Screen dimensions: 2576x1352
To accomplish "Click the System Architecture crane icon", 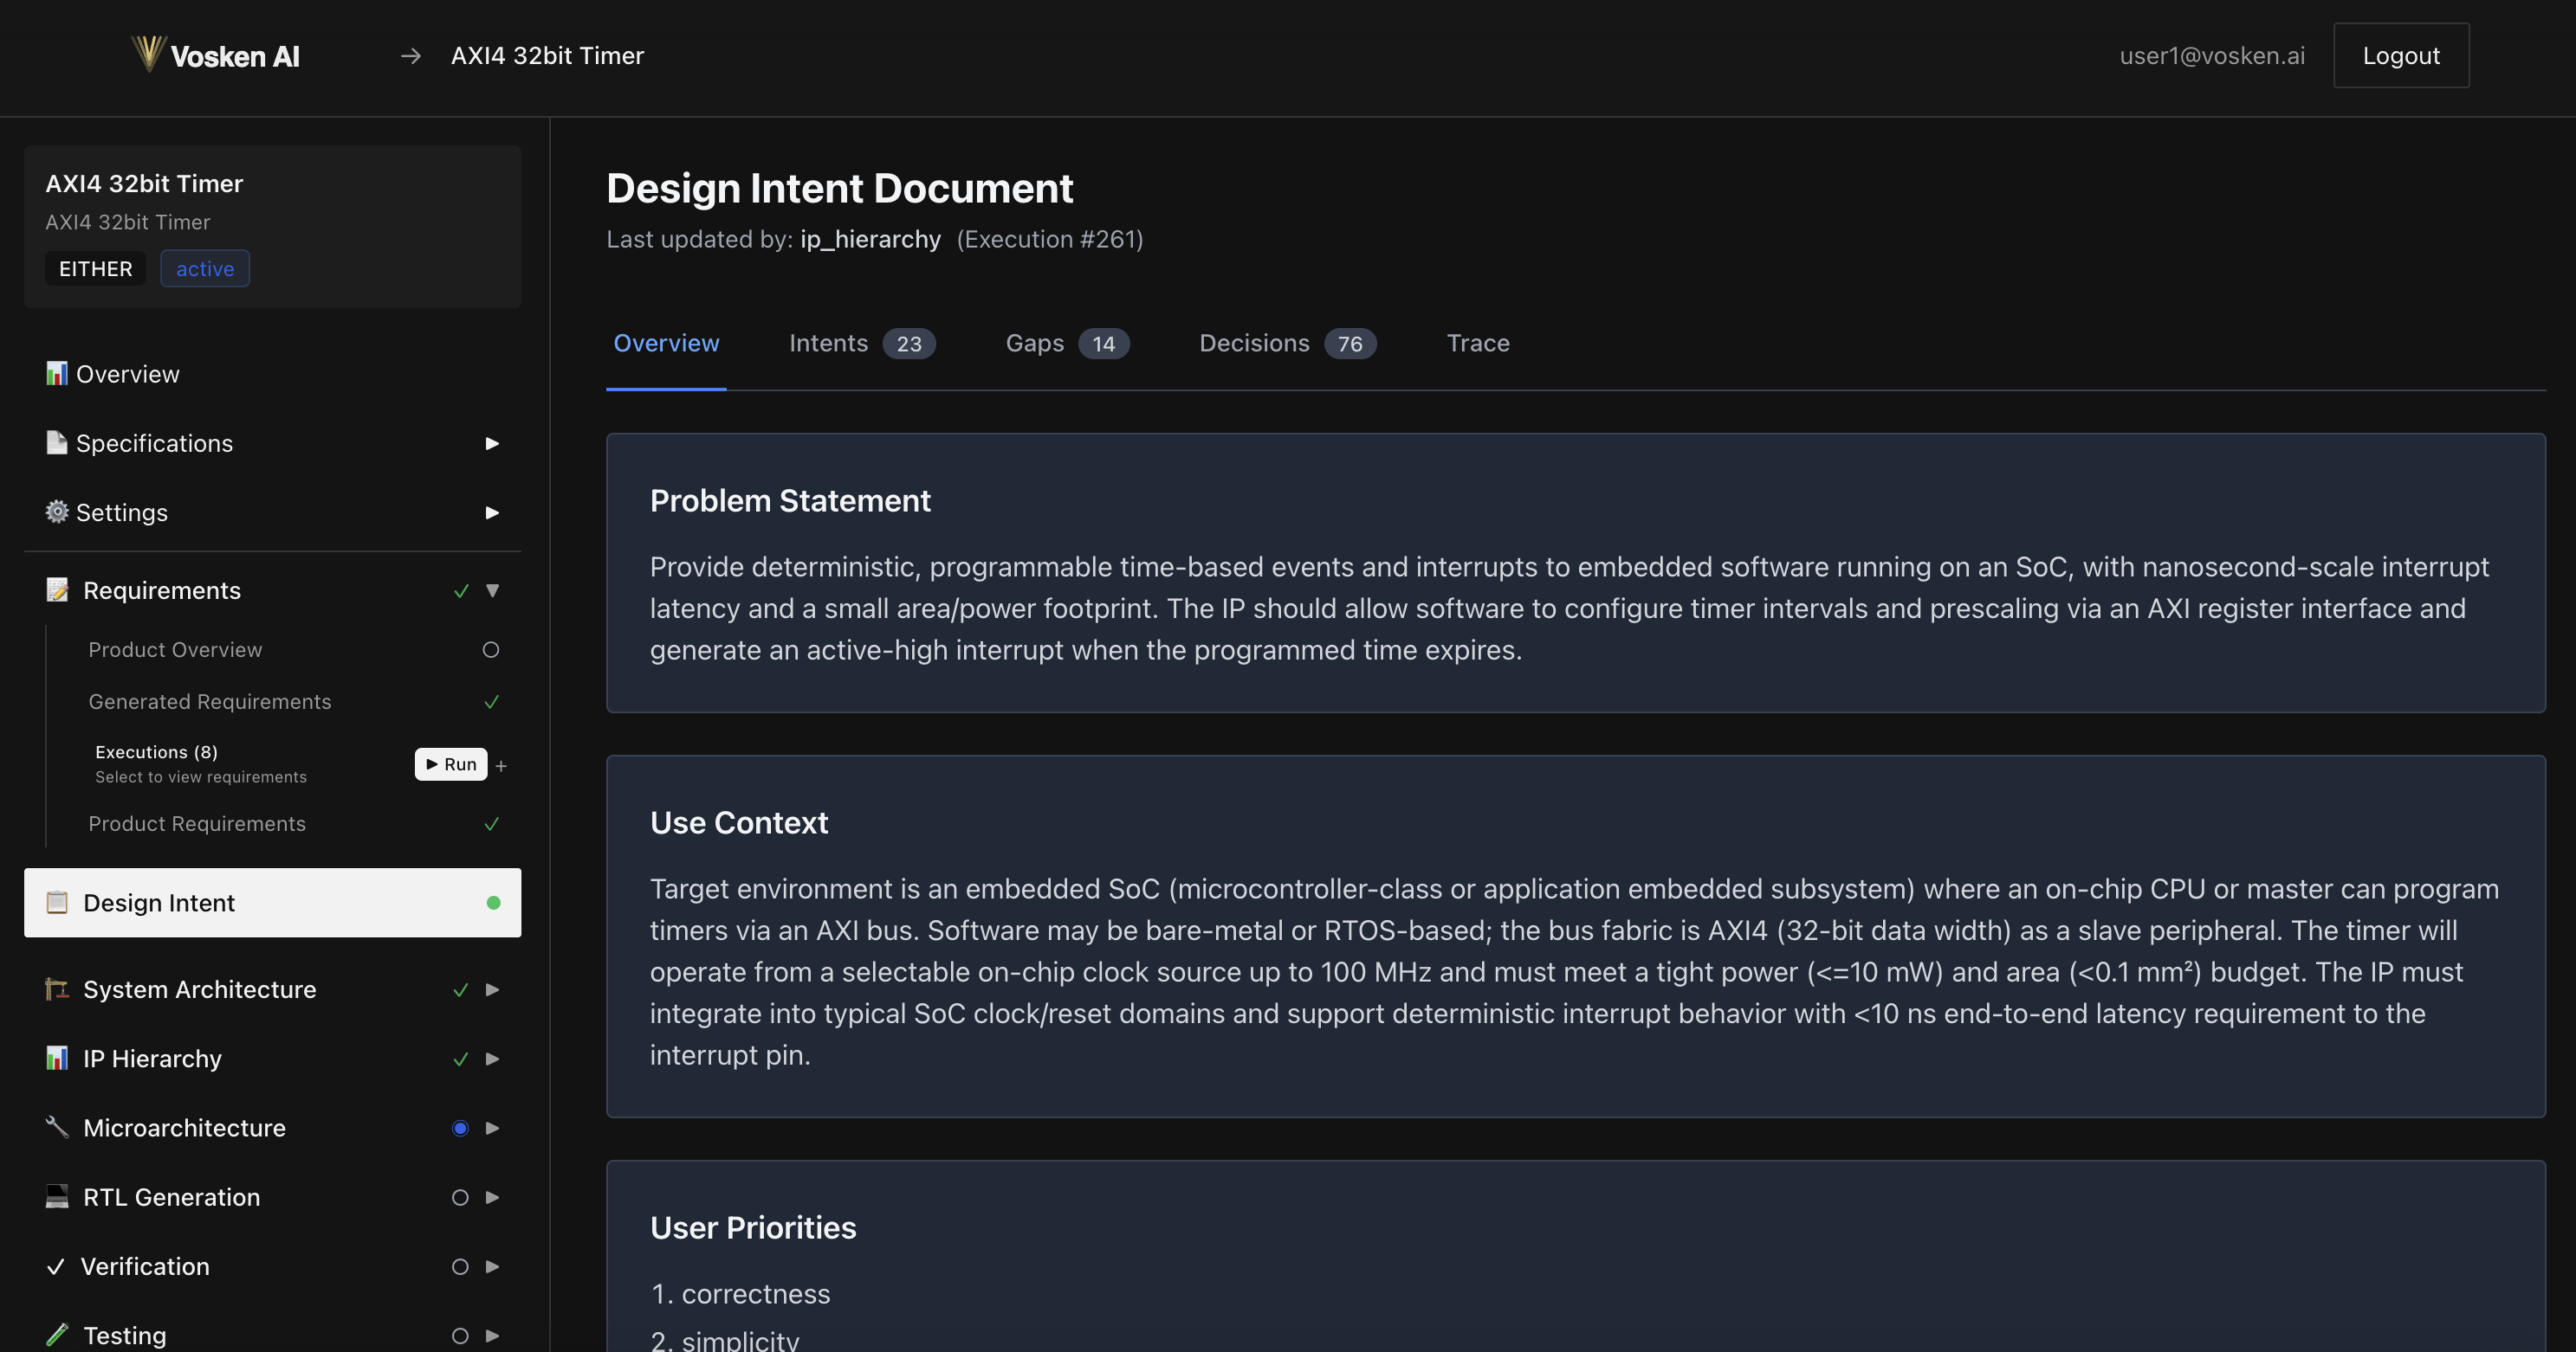I will pyautogui.click(x=56, y=989).
